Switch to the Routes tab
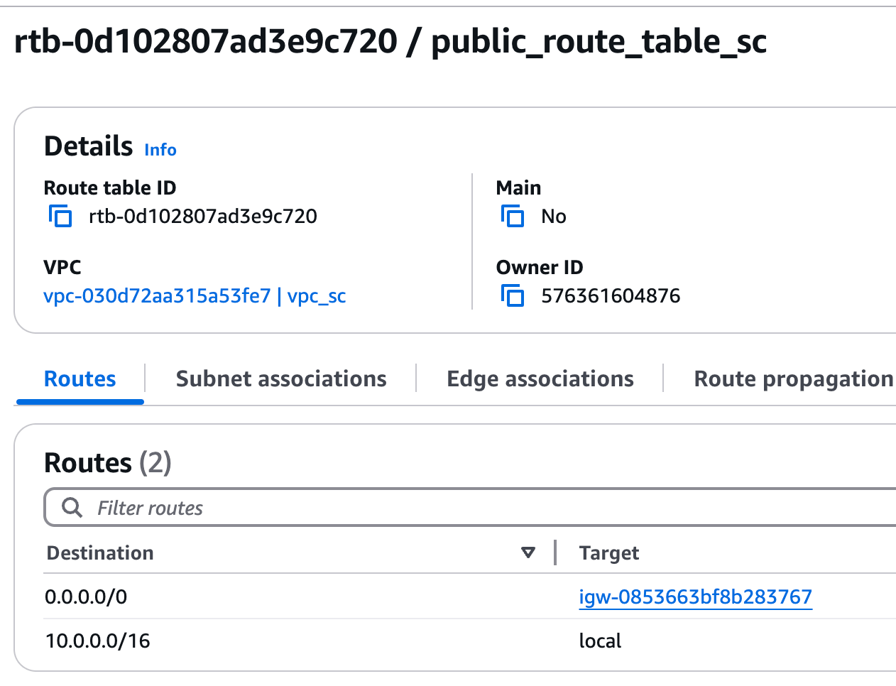This screenshot has height=686, width=896. tap(80, 379)
